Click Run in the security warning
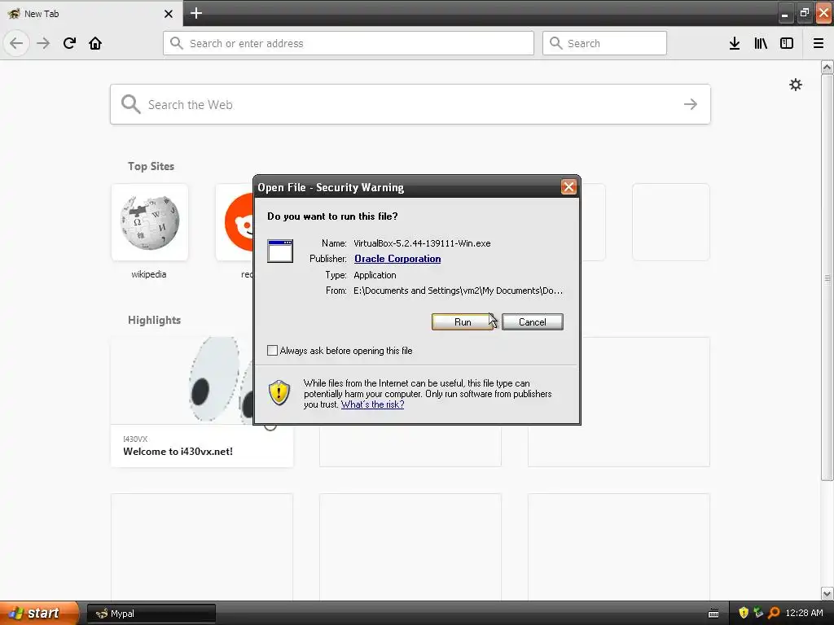The image size is (834, 625). coord(463,322)
